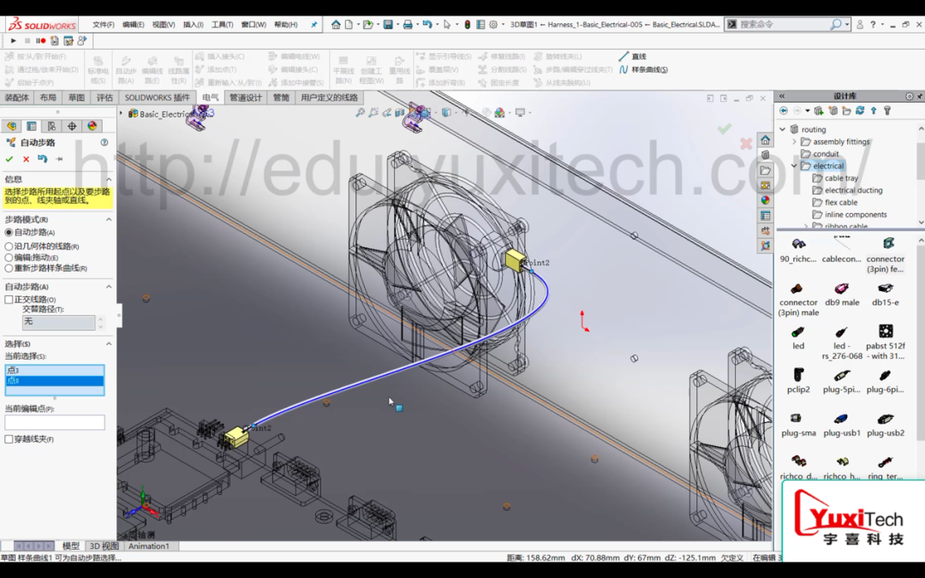This screenshot has height=578, width=925.
Task: Cancel auto route with red X
Action: (26, 158)
